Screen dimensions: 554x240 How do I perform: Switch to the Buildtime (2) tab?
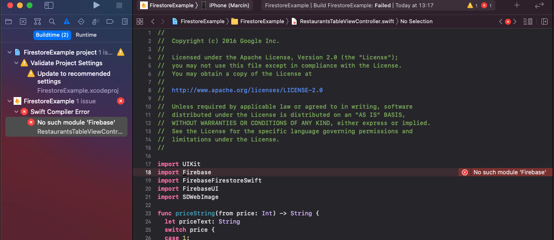[52, 35]
